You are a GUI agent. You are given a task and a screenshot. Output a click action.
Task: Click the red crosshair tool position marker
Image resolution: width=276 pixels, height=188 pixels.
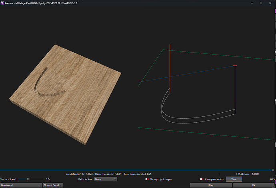(235, 65)
